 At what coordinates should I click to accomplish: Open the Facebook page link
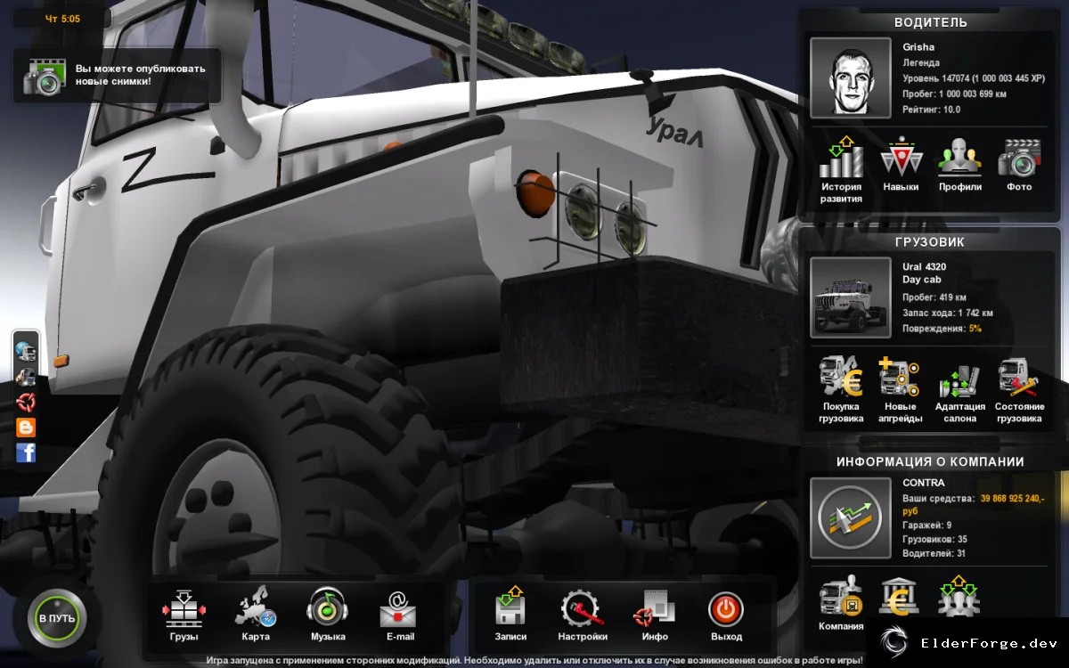(27, 452)
